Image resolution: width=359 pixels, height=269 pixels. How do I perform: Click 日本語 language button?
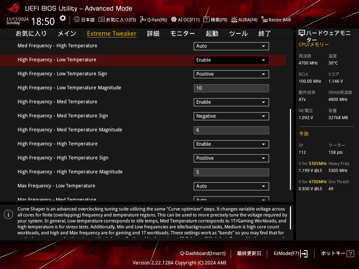coord(88,20)
